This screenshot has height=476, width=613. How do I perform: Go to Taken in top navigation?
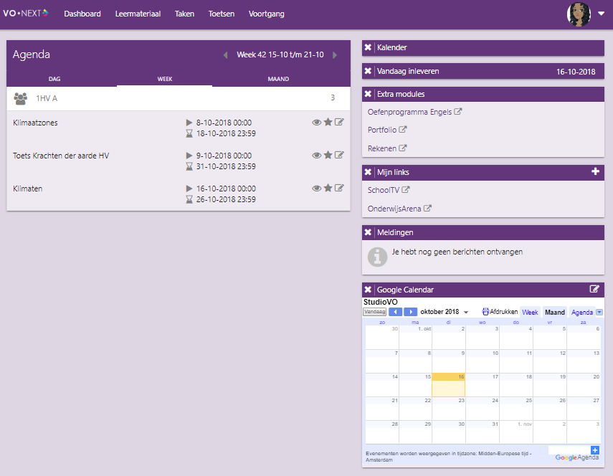[x=184, y=14]
